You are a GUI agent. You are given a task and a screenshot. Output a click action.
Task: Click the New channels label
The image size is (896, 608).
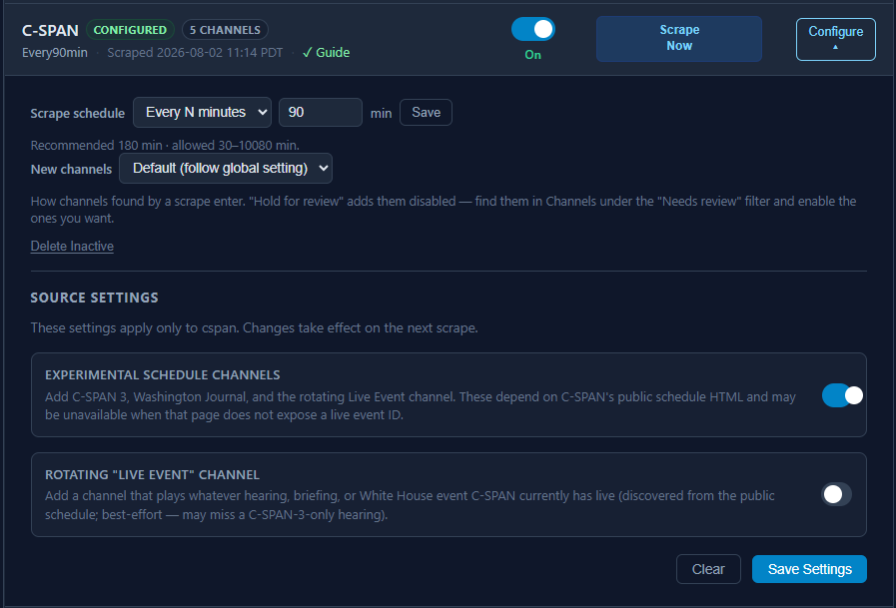[71, 169]
